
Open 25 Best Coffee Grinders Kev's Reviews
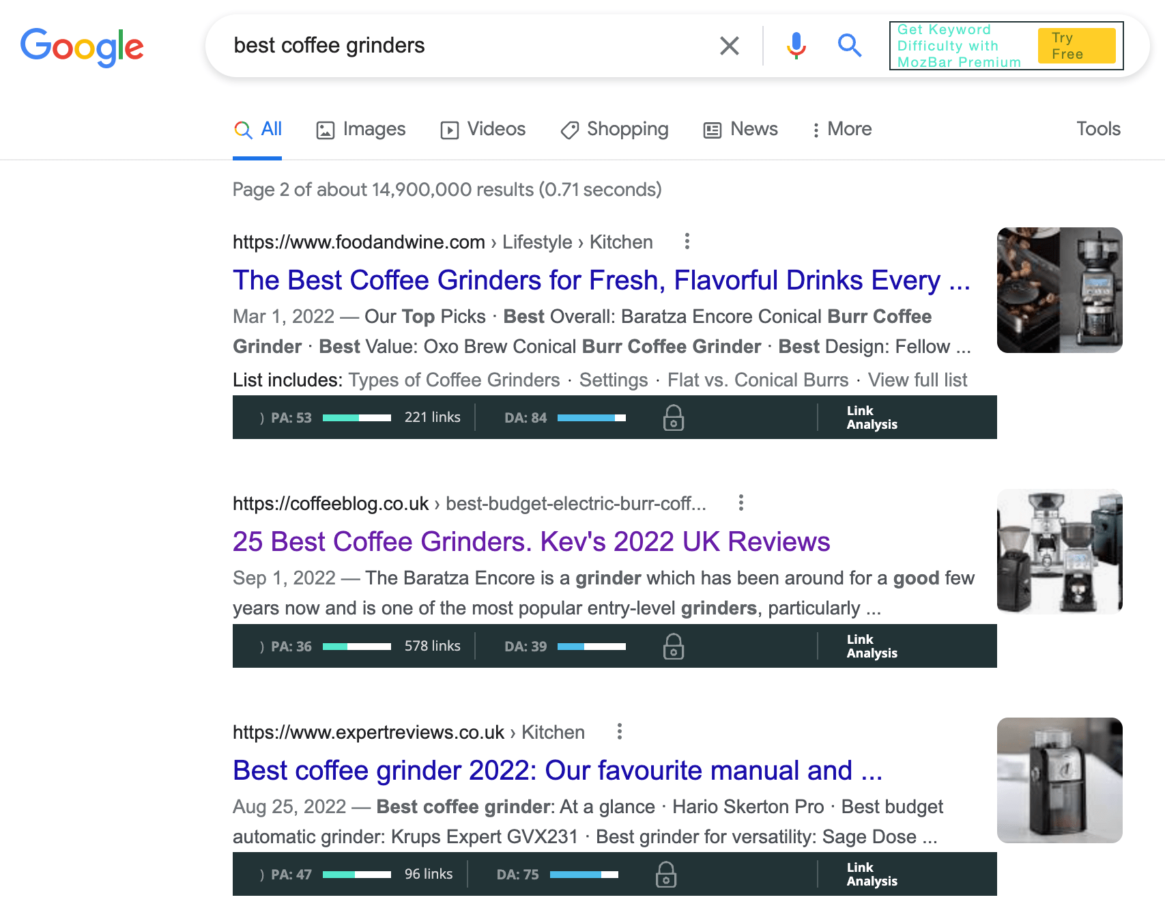click(531, 541)
